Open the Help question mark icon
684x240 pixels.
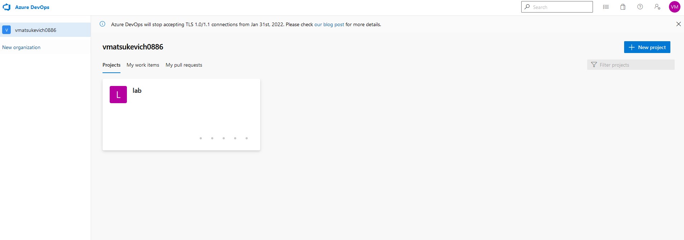[x=640, y=7]
